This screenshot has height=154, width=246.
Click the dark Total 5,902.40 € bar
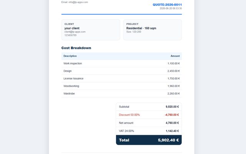click(149, 140)
